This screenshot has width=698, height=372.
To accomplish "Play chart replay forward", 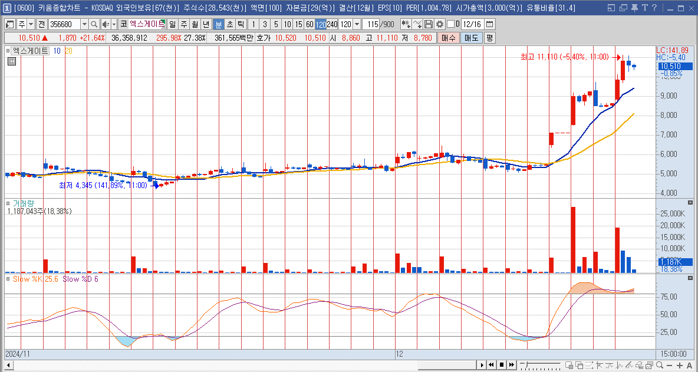I will (x=482, y=365).
